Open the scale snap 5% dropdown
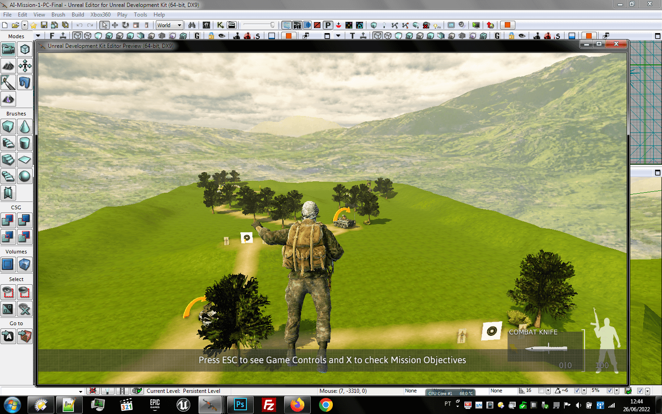Image resolution: width=662 pixels, height=414 pixels. coord(616,391)
